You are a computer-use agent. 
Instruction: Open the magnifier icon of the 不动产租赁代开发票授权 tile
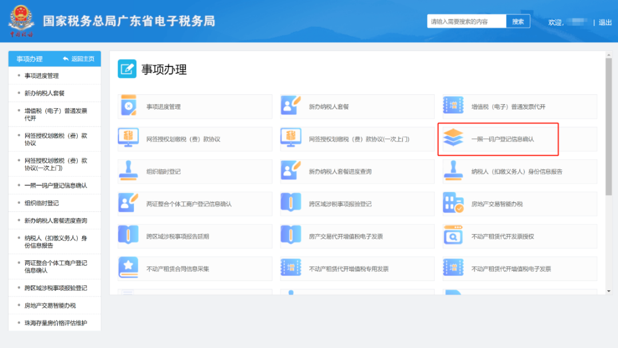click(x=453, y=235)
